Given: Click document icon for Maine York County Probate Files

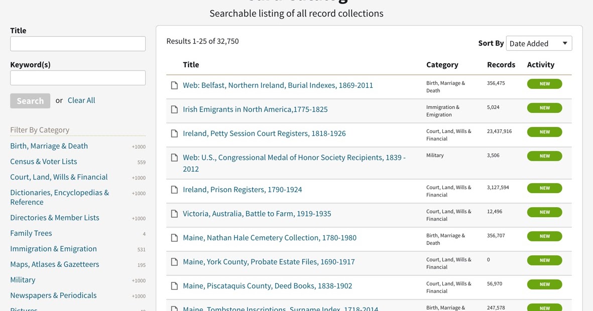Looking at the screenshot, I should point(174,262).
